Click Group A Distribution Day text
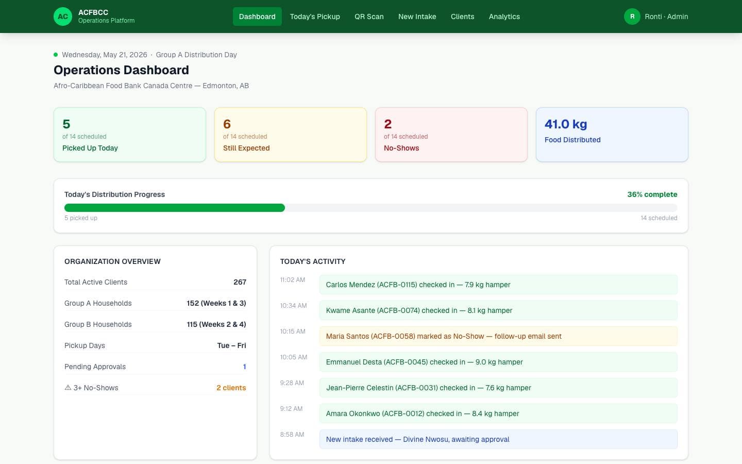Image resolution: width=742 pixels, height=464 pixels. point(196,55)
